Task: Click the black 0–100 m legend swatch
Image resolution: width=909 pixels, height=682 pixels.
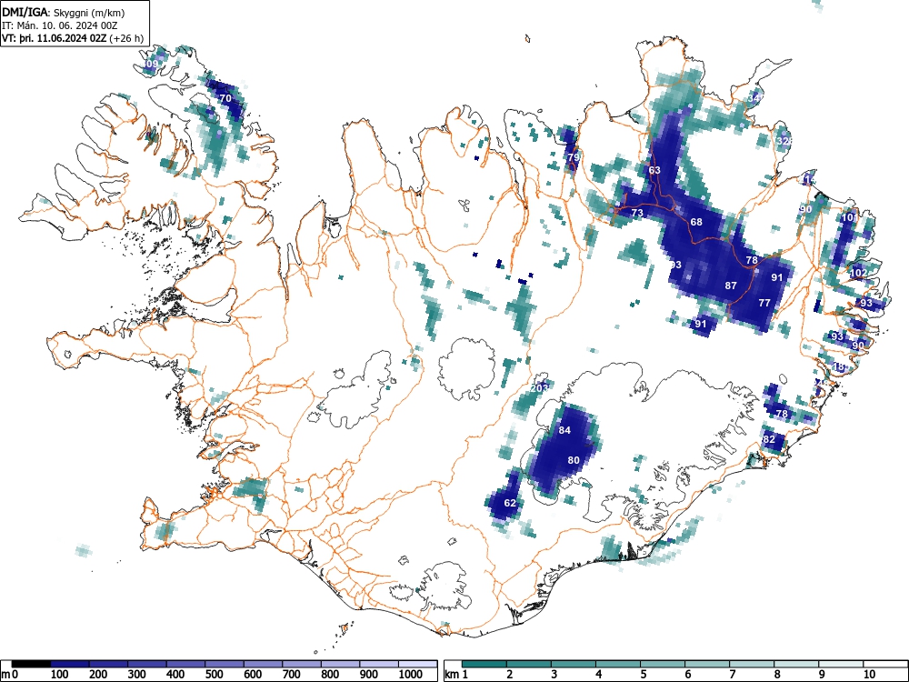Action: 31,664
